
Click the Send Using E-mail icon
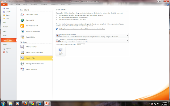pyautogui.click(x=22, y=15)
